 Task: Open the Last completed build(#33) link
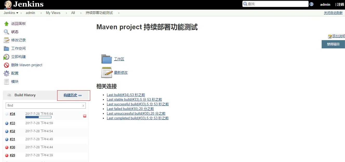[138, 118]
